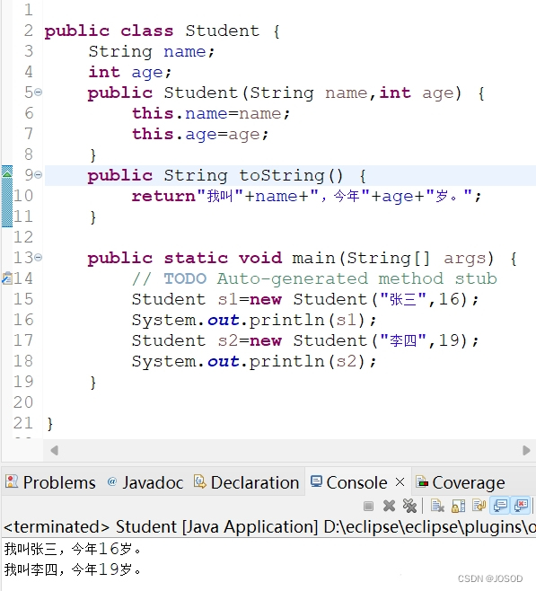The image size is (536, 591).
Task: Click the closing brace on line 21
Action: [49, 424]
